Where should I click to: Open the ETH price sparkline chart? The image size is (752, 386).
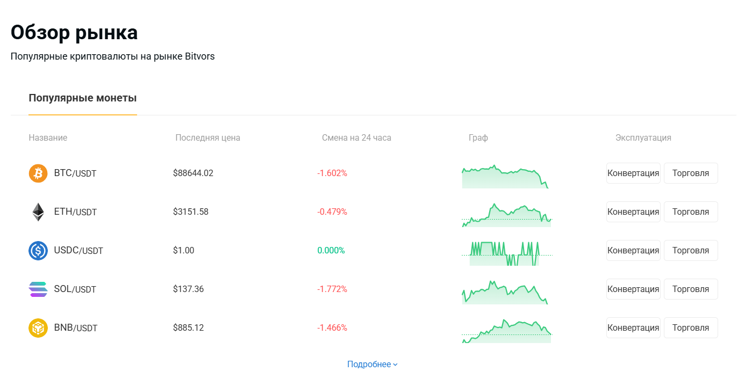point(506,215)
